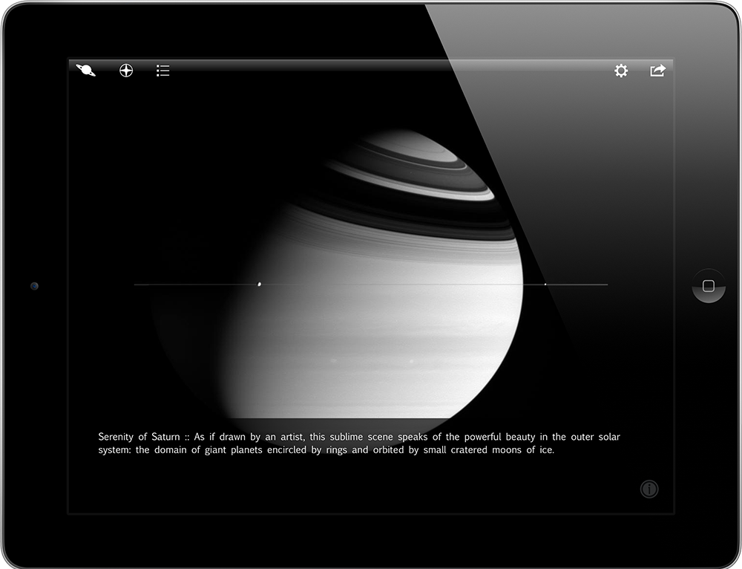Click the left end of the thin ring line
Image resolution: width=742 pixels, height=569 pixels.
[137, 284]
